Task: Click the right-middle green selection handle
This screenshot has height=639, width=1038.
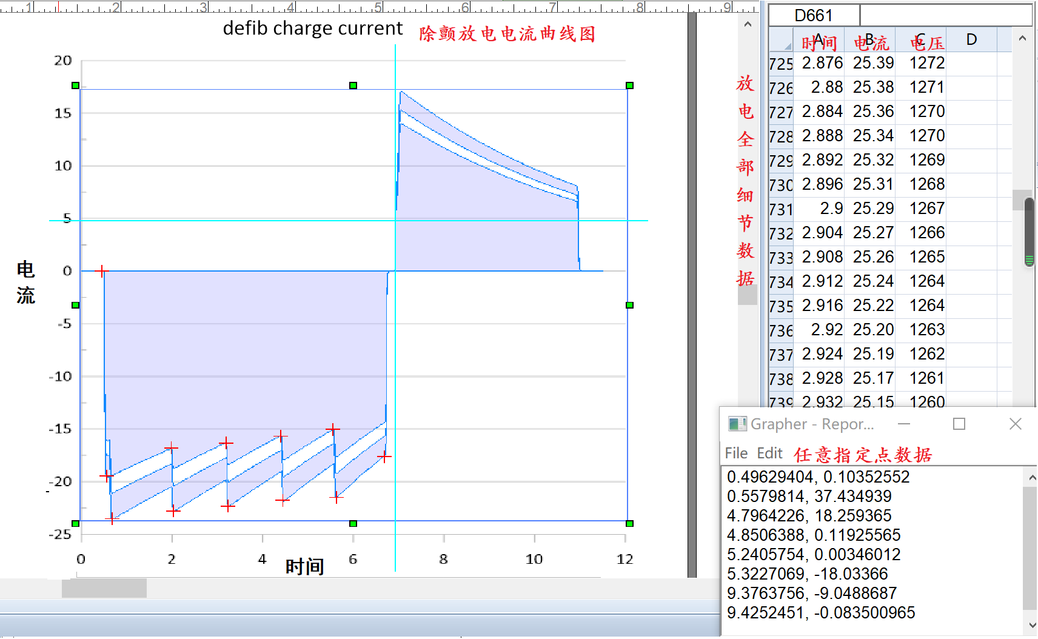Action: click(x=629, y=305)
